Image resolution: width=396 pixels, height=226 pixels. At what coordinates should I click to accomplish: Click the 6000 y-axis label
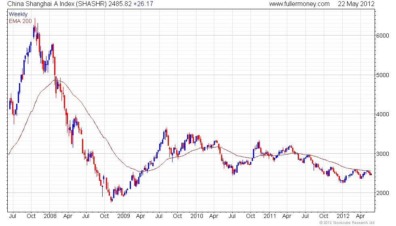click(382, 36)
